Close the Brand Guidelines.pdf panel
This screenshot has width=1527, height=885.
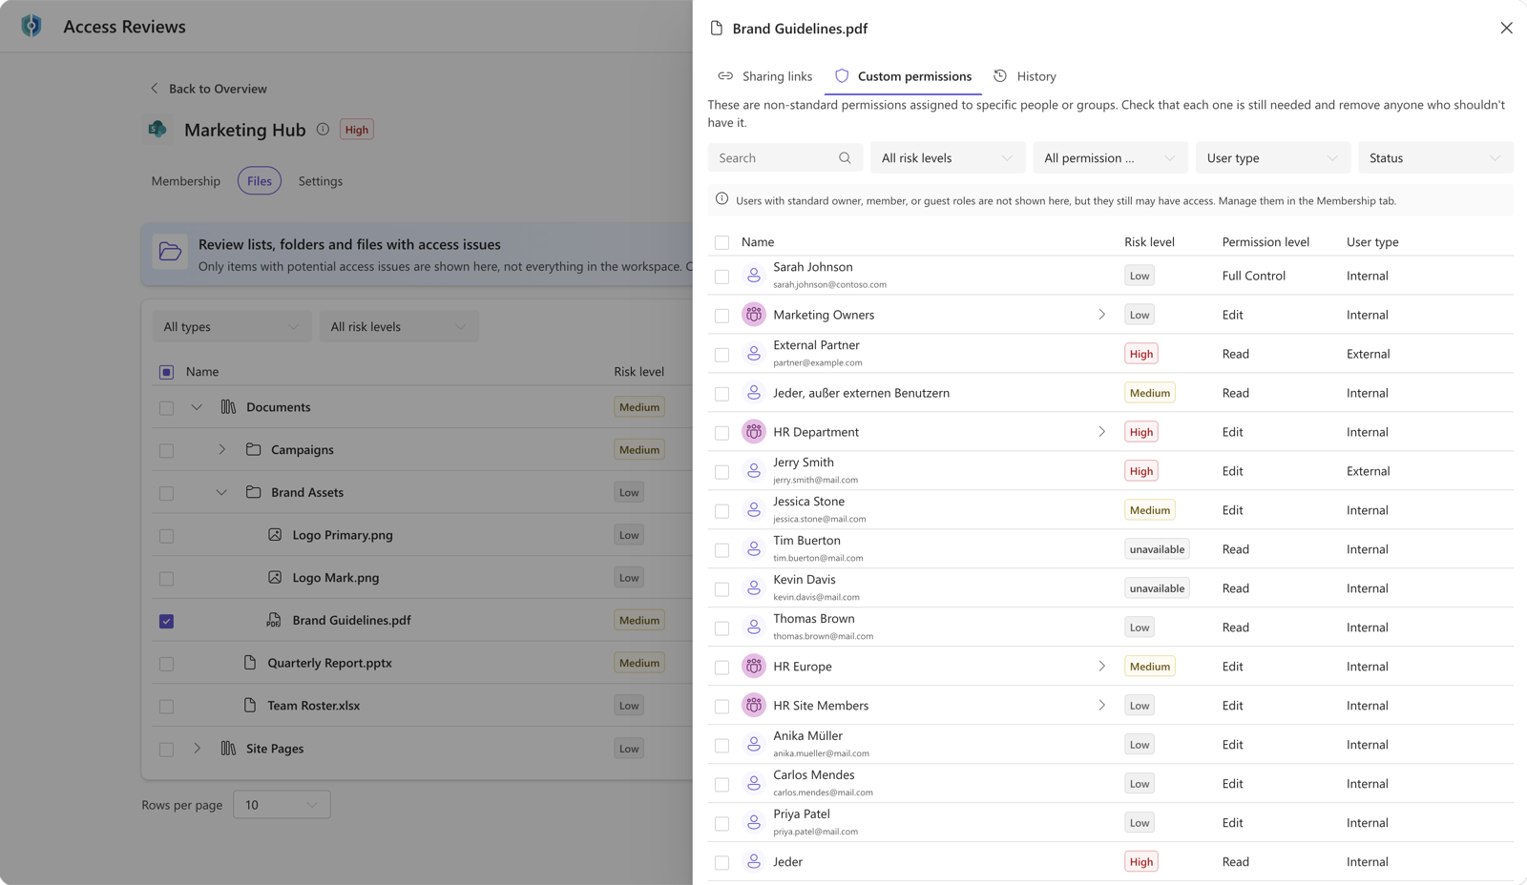click(1506, 29)
